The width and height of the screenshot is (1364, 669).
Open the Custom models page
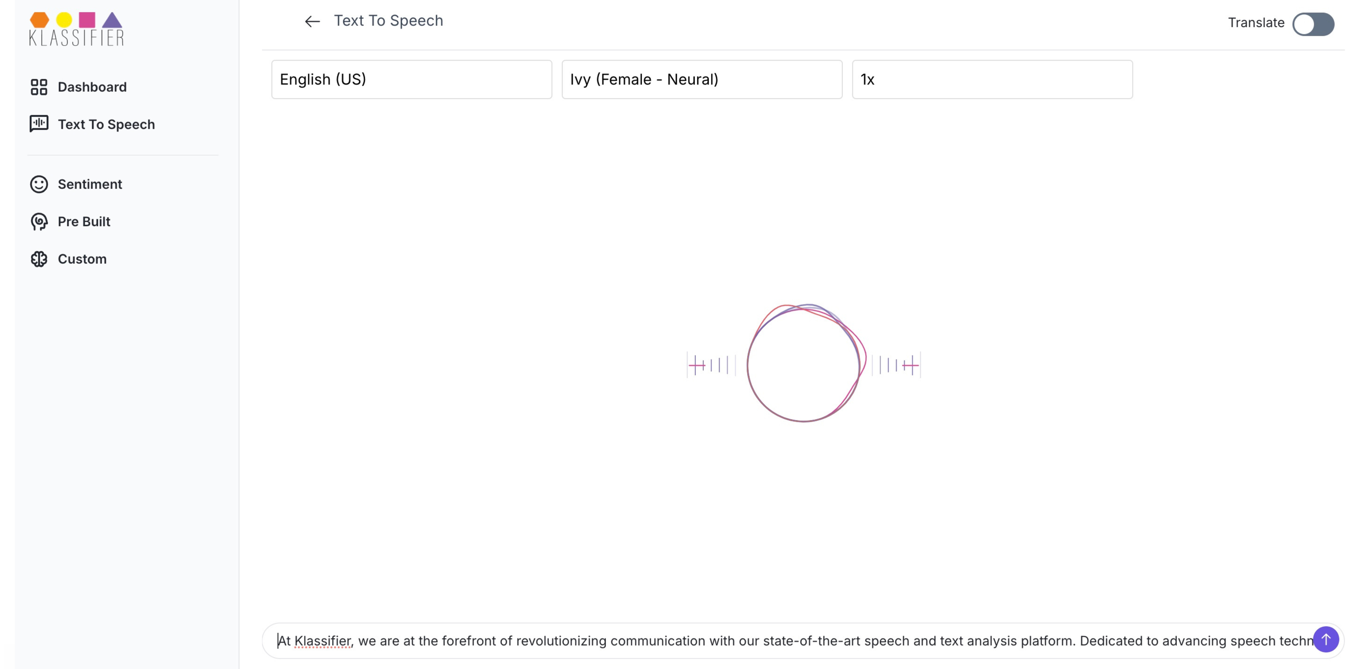click(82, 259)
